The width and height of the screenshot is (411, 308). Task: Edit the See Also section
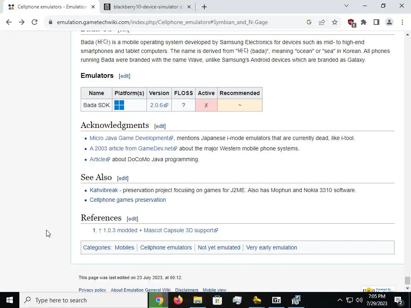pos(123,178)
